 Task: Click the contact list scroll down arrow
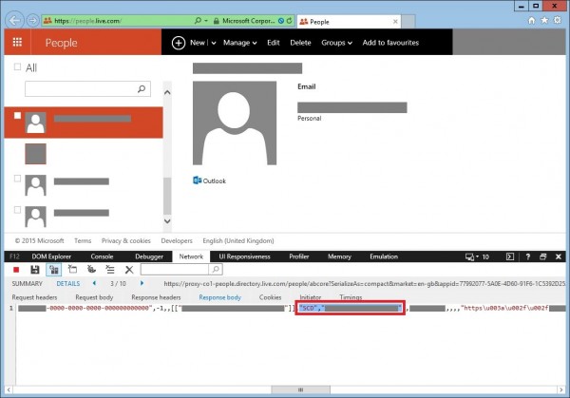pos(167,220)
